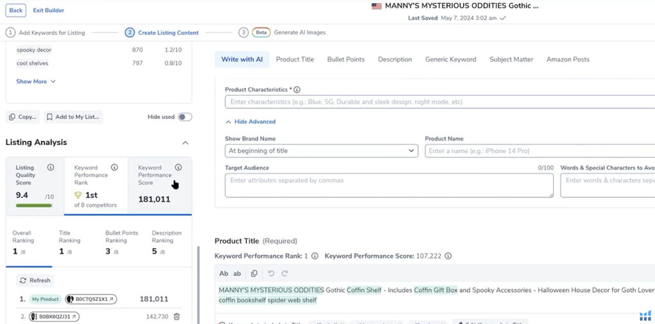Select Description Ranking column
The height and width of the screenshot is (324, 655).
(167, 243)
